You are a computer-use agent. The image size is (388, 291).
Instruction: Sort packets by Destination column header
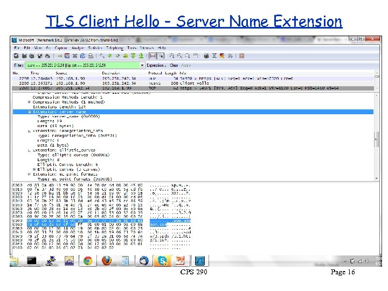pyautogui.click(x=111, y=73)
